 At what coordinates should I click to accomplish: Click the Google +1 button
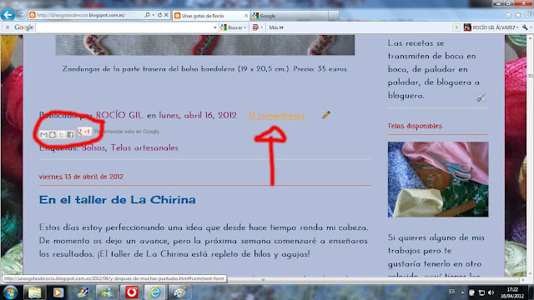84,132
